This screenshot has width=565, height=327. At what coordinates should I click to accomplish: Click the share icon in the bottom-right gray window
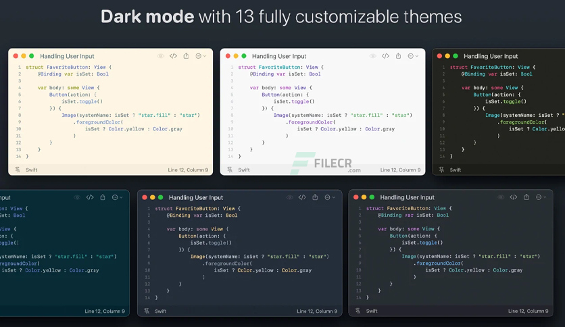(x=526, y=197)
